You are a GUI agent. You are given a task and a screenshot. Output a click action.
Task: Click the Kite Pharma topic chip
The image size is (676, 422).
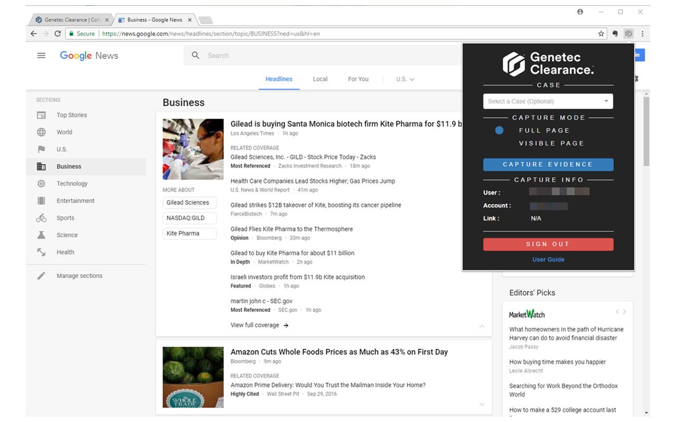click(190, 233)
